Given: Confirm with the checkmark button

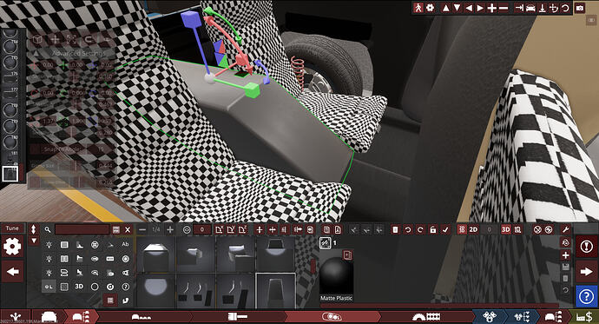Looking at the screenshot, I should [x=445, y=229].
